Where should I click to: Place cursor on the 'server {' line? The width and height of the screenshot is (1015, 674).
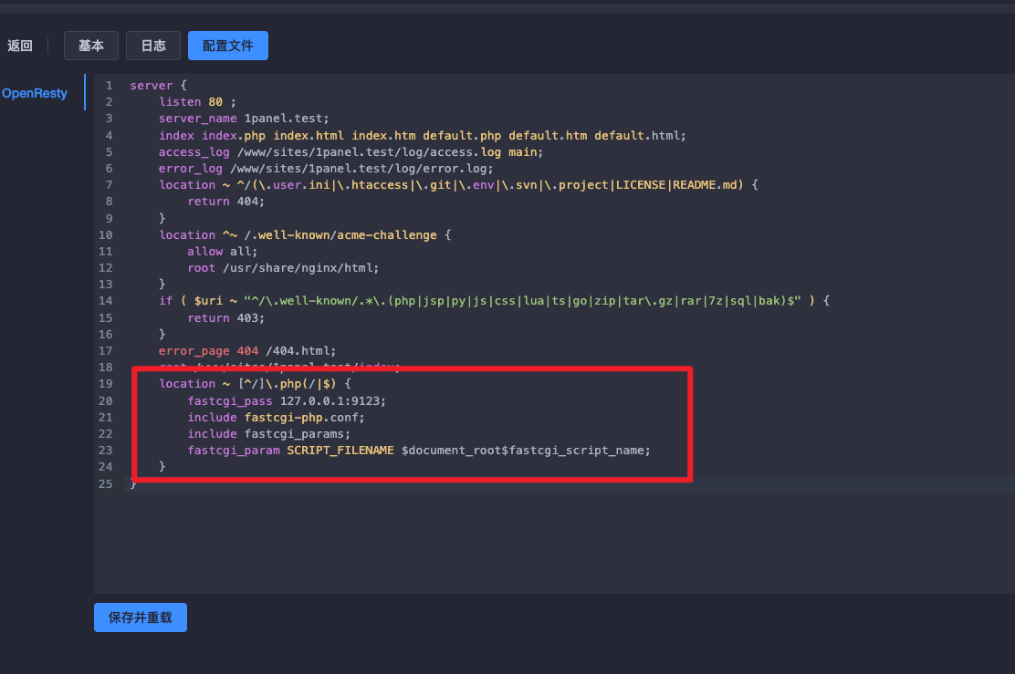158,85
